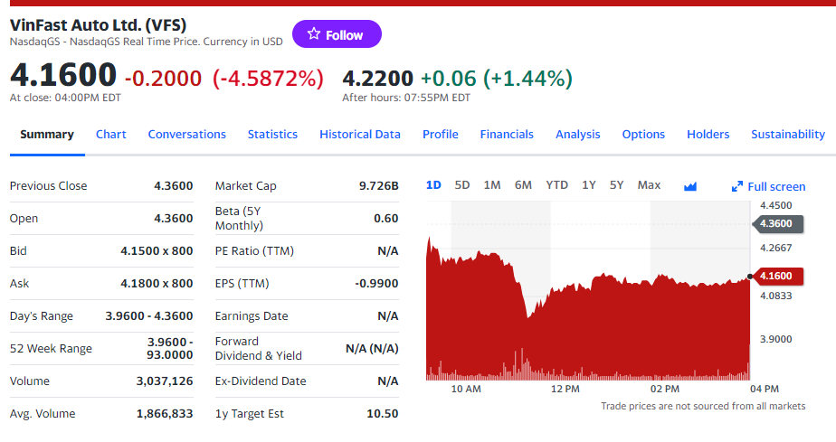Click the Full screen expand arrows icon
The width and height of the screenshot is (836, 442).
[737, 187]
